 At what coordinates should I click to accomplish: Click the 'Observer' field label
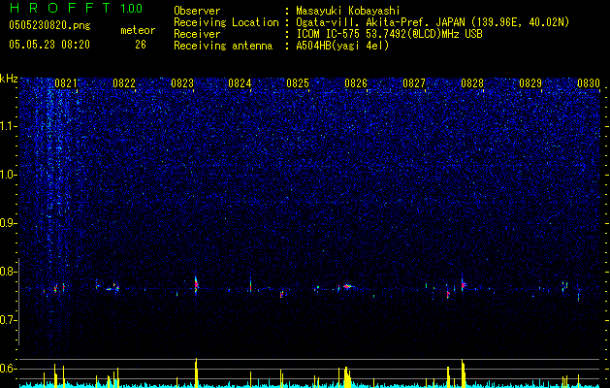pos(197,11)
